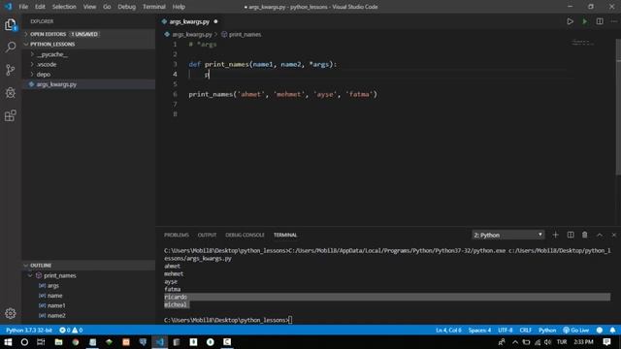Open the Debug view in activity bar

[x=11, y=93]
